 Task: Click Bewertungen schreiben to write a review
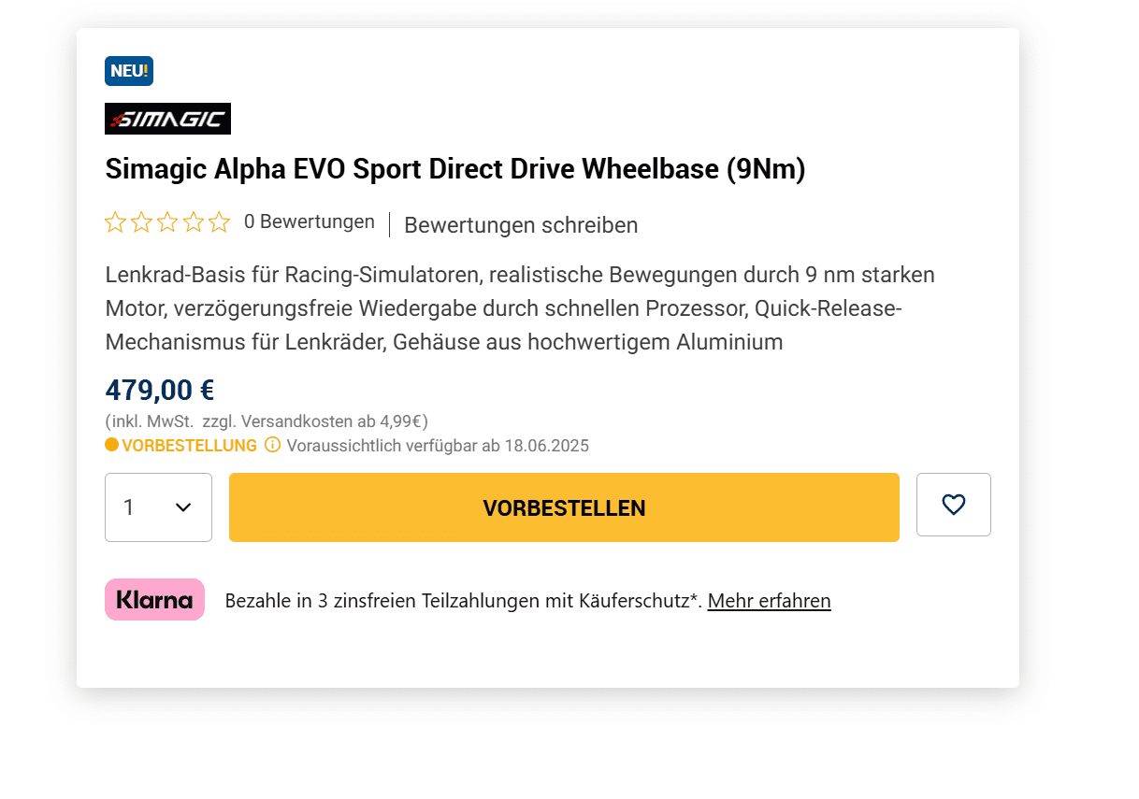tap(521, 225)
